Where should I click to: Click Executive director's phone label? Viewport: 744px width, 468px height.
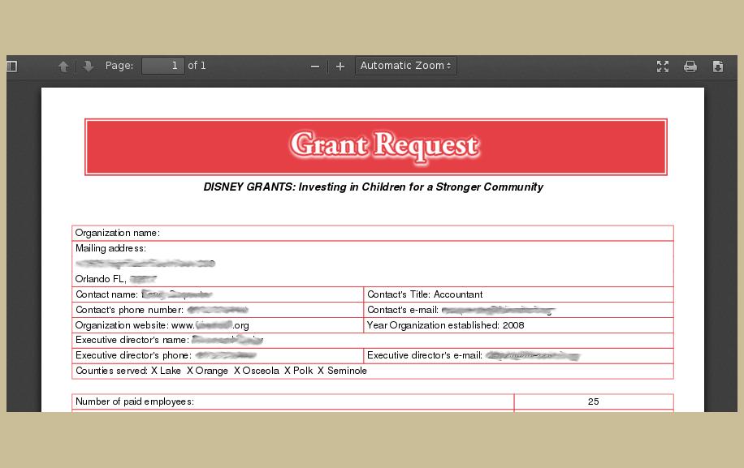pos(133,355)
